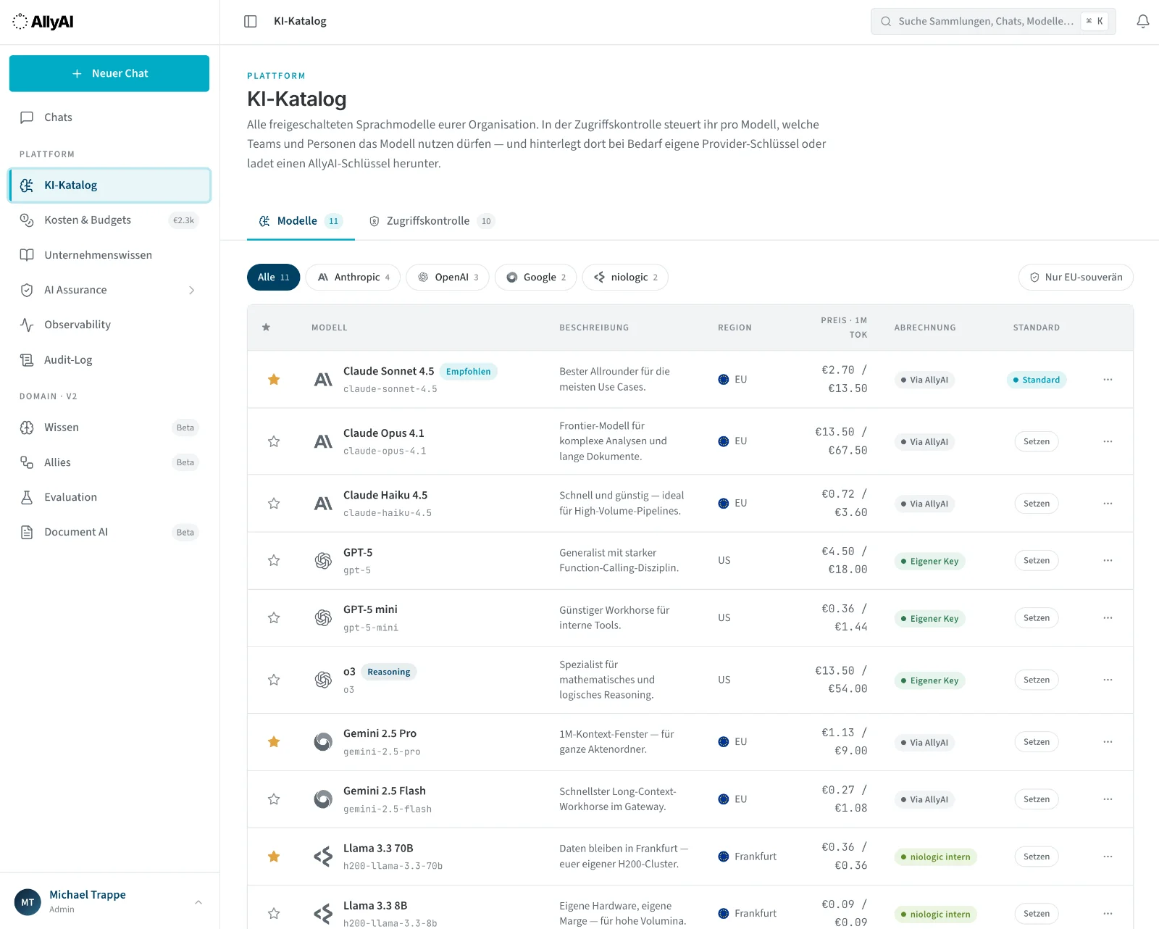Open more options for Gemini 2.5 Pro
This screenshot has height=929, width=1159.
tap(1108, 742)
